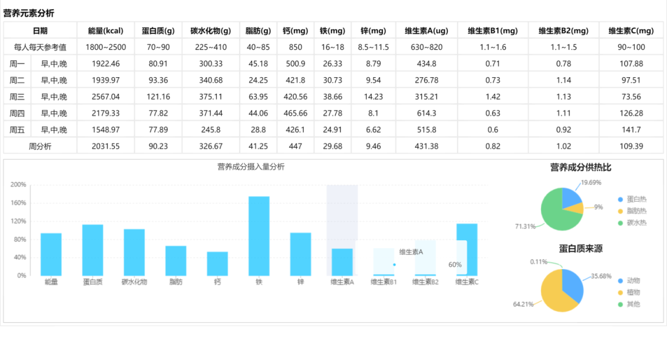Click the 碳水化合物 bar in the chart

(135, 252)
